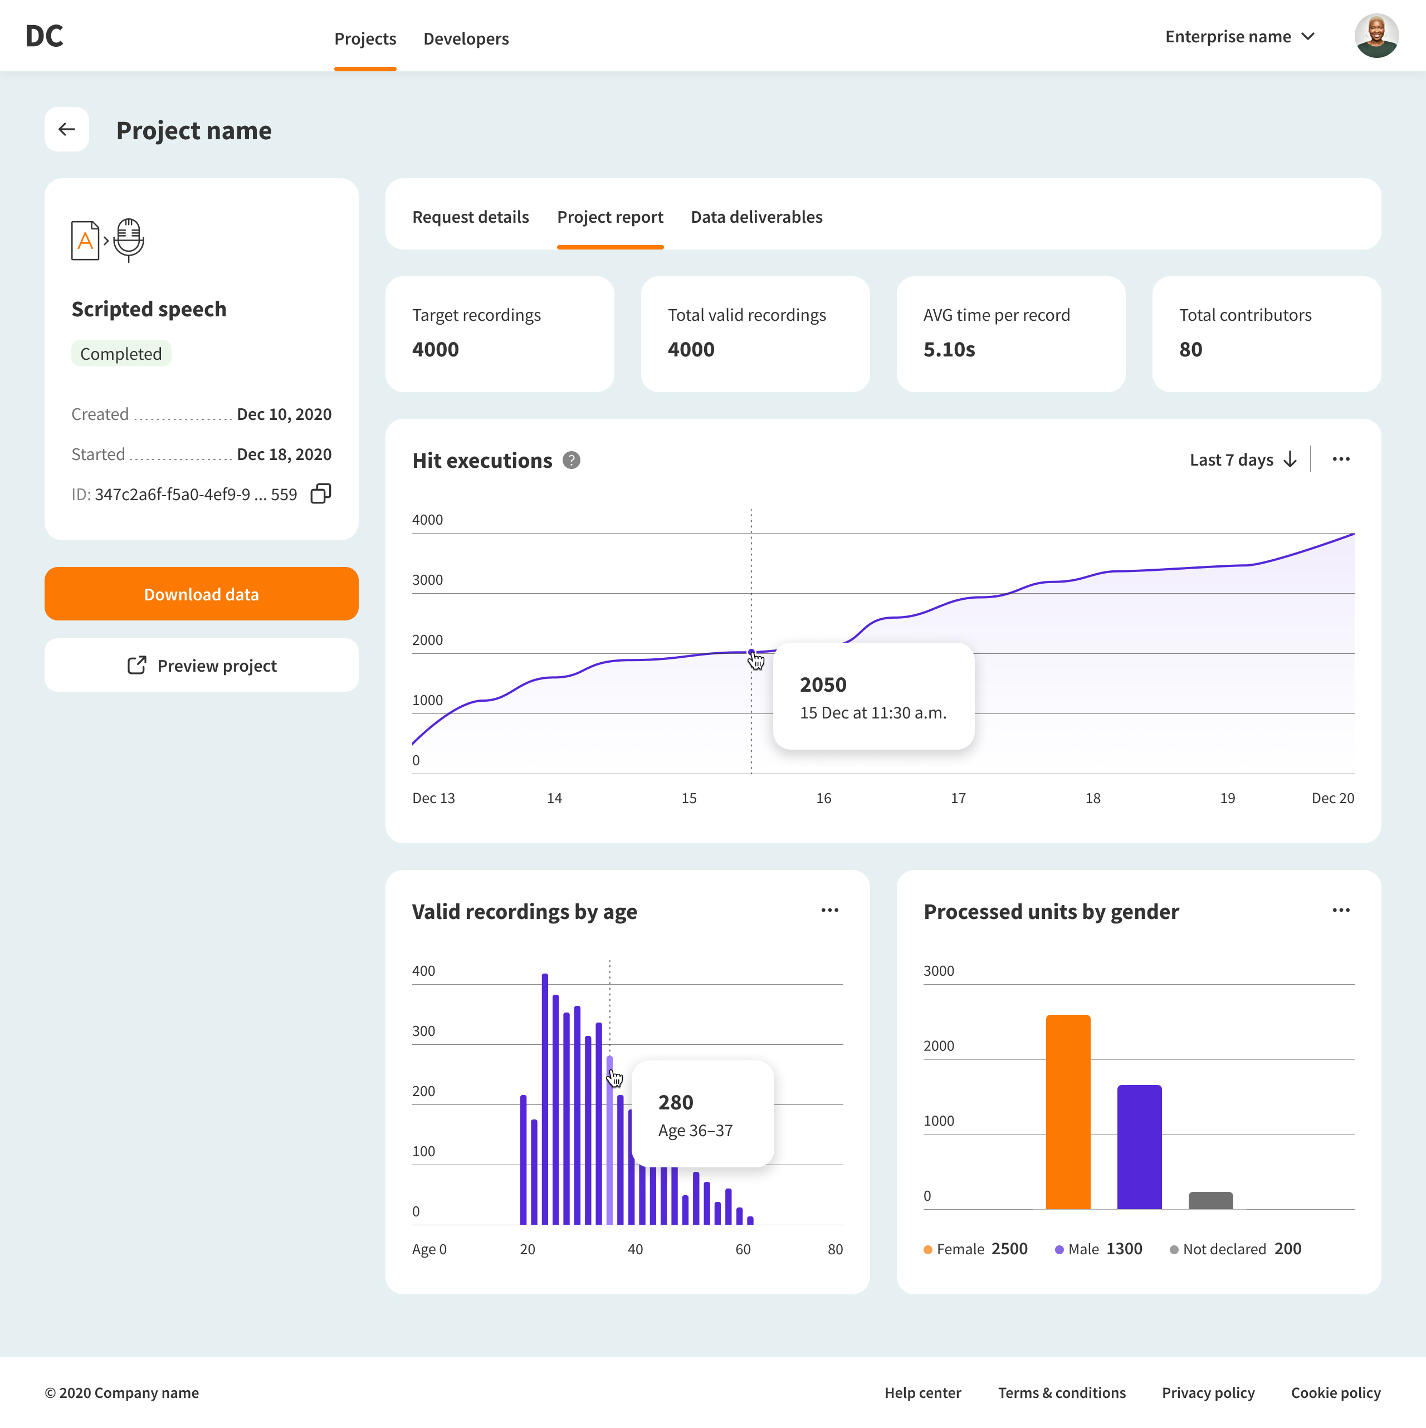Open the Help center footer link

click(x=922, y=1392)
